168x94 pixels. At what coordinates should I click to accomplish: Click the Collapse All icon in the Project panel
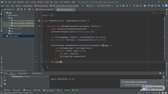click(25, 9)
